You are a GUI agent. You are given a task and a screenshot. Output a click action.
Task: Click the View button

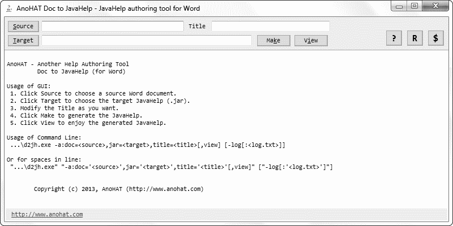coord(311,40)
